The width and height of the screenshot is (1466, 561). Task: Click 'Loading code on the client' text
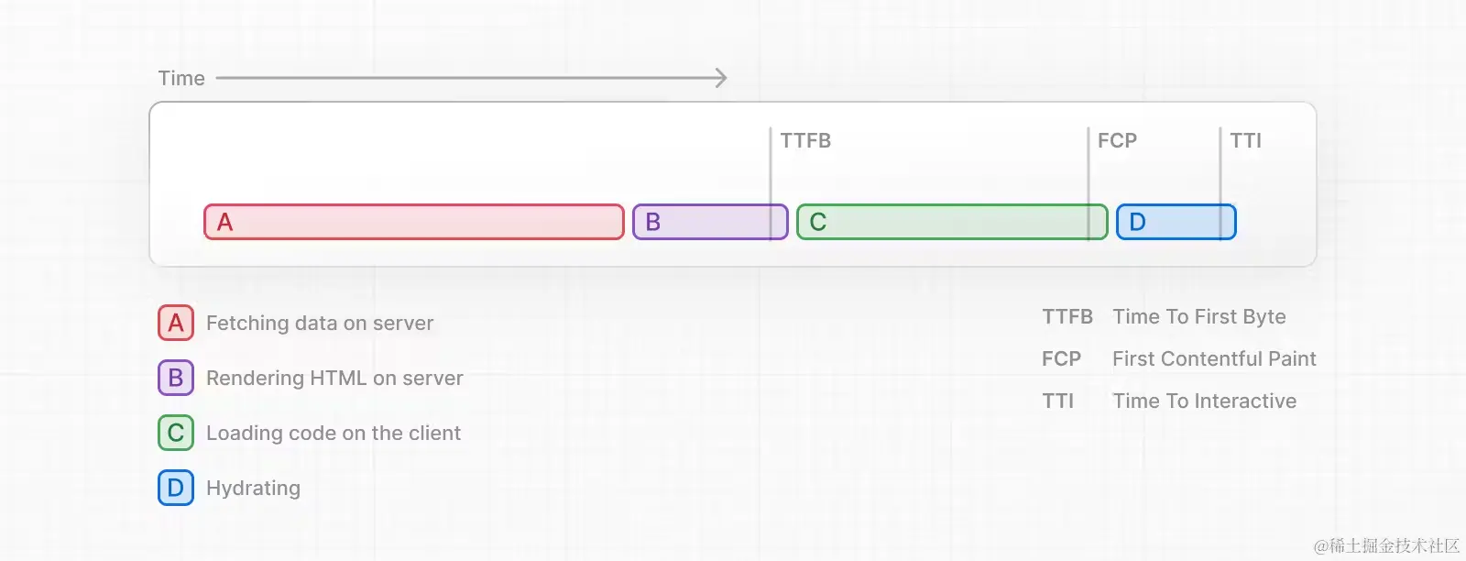point(334,433)
